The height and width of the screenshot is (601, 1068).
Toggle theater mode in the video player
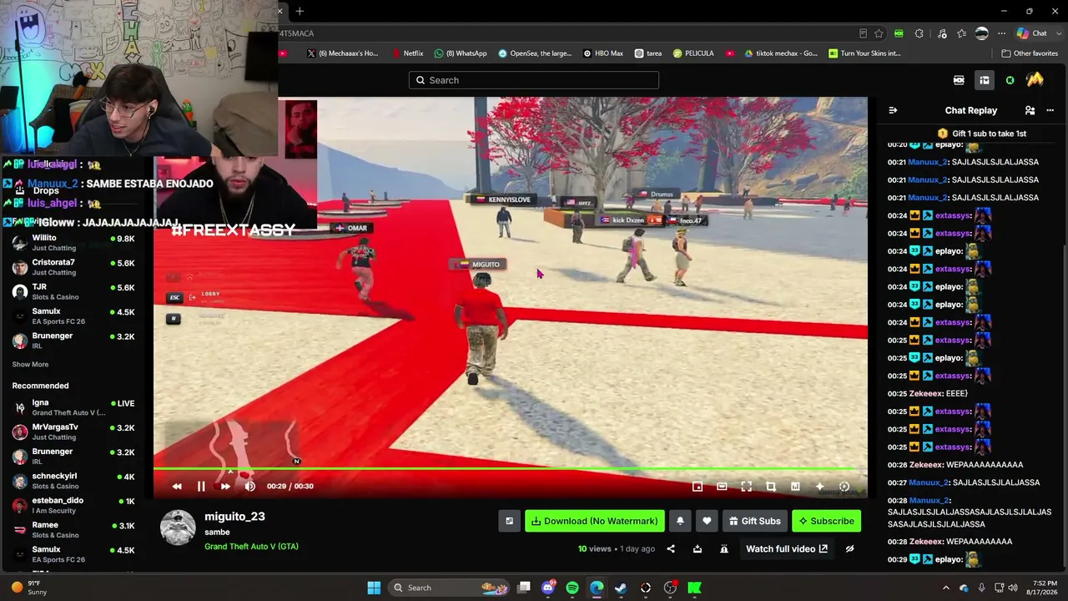722,486
